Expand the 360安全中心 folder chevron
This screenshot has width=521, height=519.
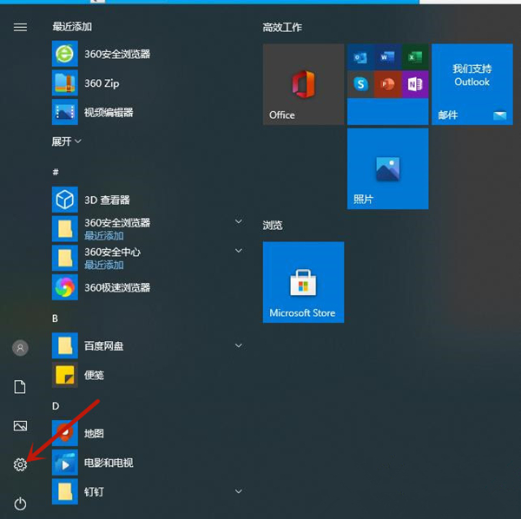click(x=239, y=252)
